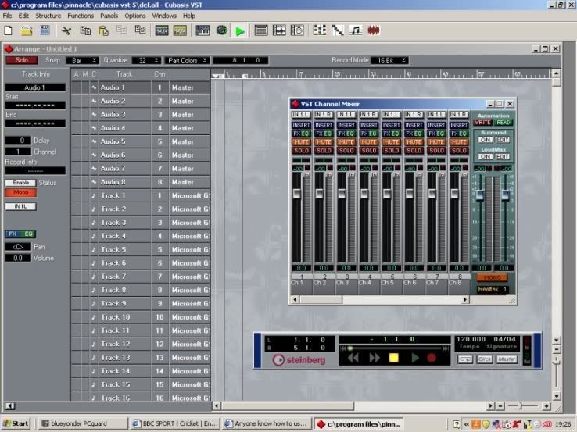Toggle the red Mono button in Track Info

20,192
